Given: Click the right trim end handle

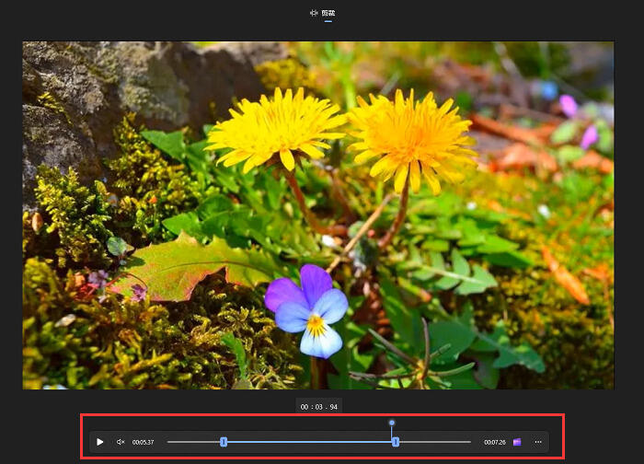Looking at the screenshot, I should tap(395, 442).
